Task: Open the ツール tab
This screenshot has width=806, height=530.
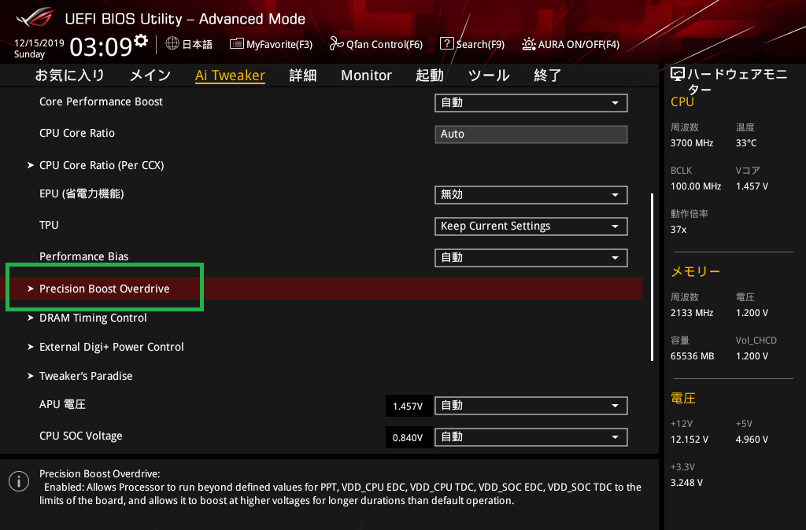Action: [488, 75]
